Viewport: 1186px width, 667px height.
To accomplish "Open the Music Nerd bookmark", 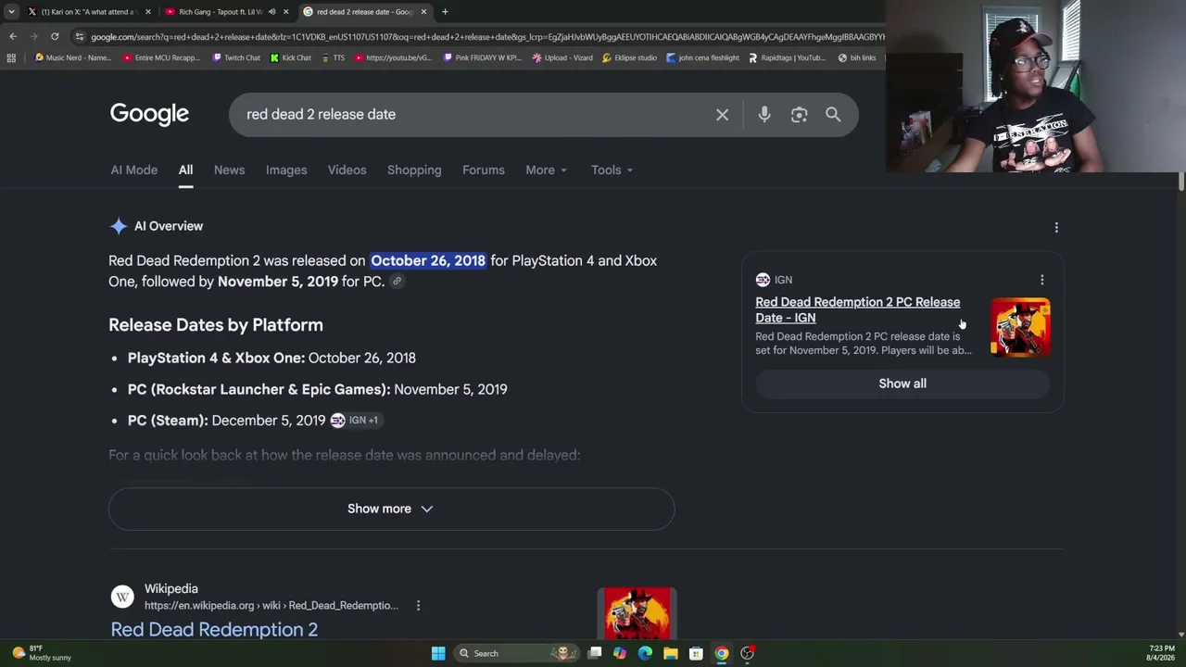I will (72, 57).
